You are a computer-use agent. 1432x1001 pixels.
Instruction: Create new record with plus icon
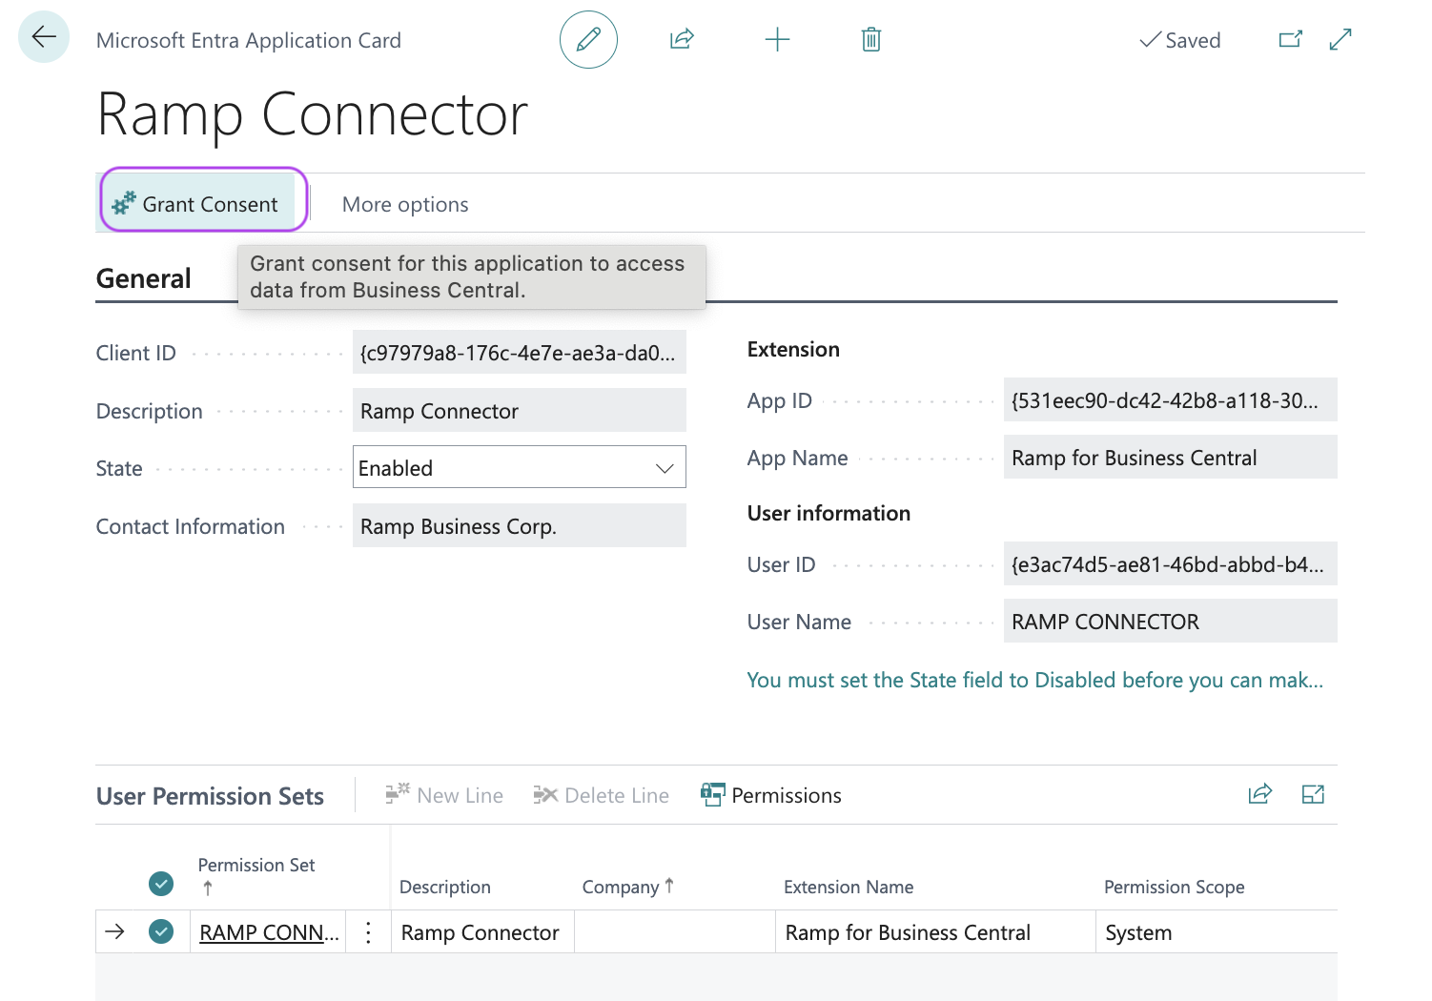tap(777, 39)
